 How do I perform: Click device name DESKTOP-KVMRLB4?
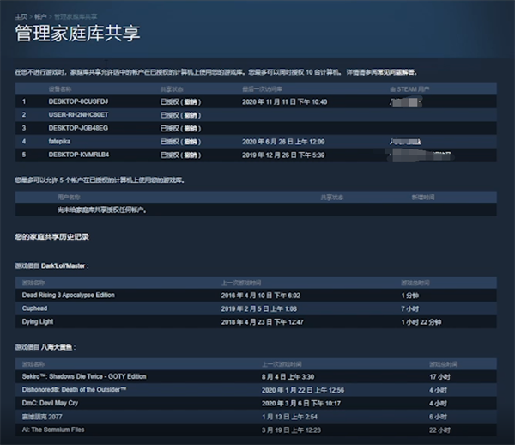[x=79, y=155]
